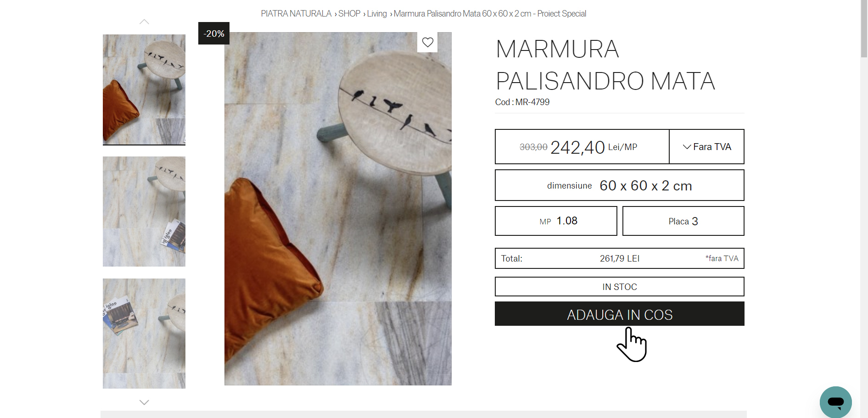Select the third thumbnail showing igloo magazines

tap(144, 334)
